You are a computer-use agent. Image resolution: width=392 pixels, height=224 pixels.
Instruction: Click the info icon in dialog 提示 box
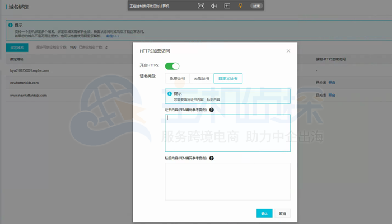[x=170, y=93]
